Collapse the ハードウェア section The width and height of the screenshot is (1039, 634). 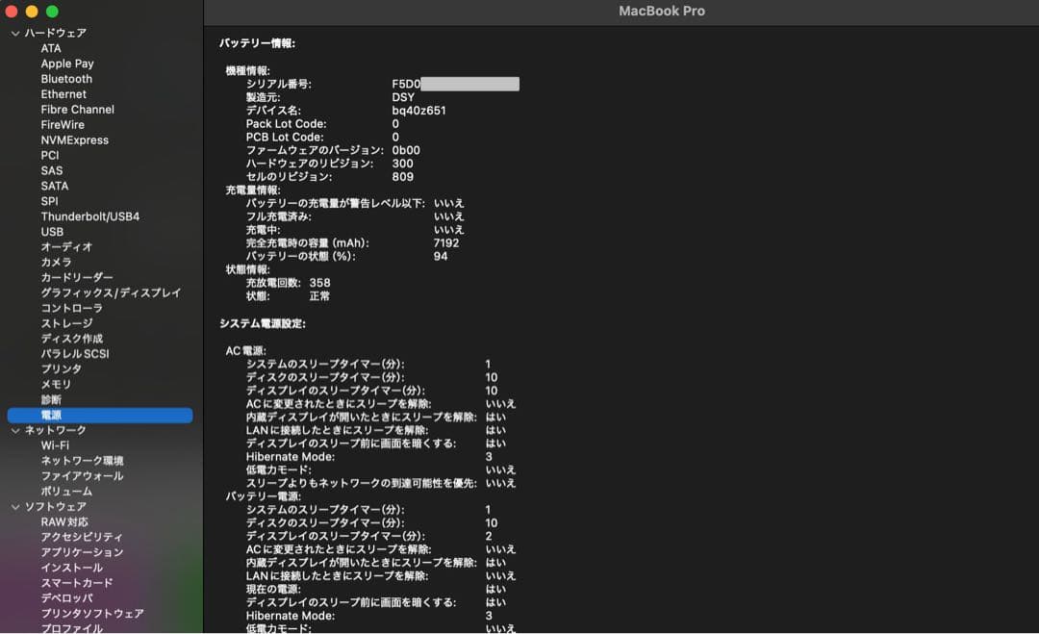pos(15,32)
